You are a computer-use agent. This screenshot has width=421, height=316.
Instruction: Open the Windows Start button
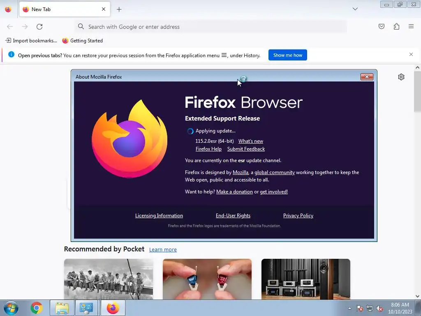coord(11,308)
